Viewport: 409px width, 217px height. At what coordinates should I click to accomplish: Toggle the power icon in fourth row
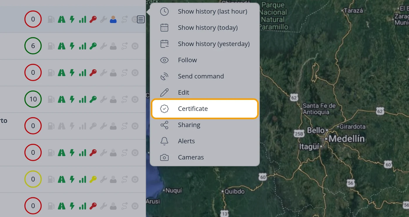135,99
